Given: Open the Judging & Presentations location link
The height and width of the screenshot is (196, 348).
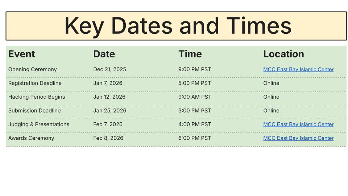Looking at the screenshot, I should (x=298, y=124).
